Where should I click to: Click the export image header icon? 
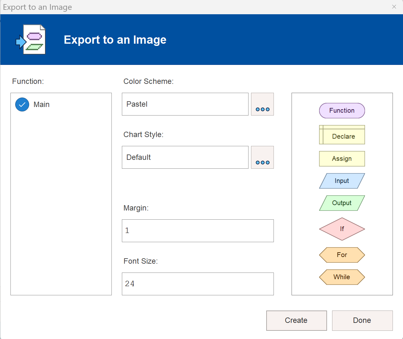coord(31,40)
